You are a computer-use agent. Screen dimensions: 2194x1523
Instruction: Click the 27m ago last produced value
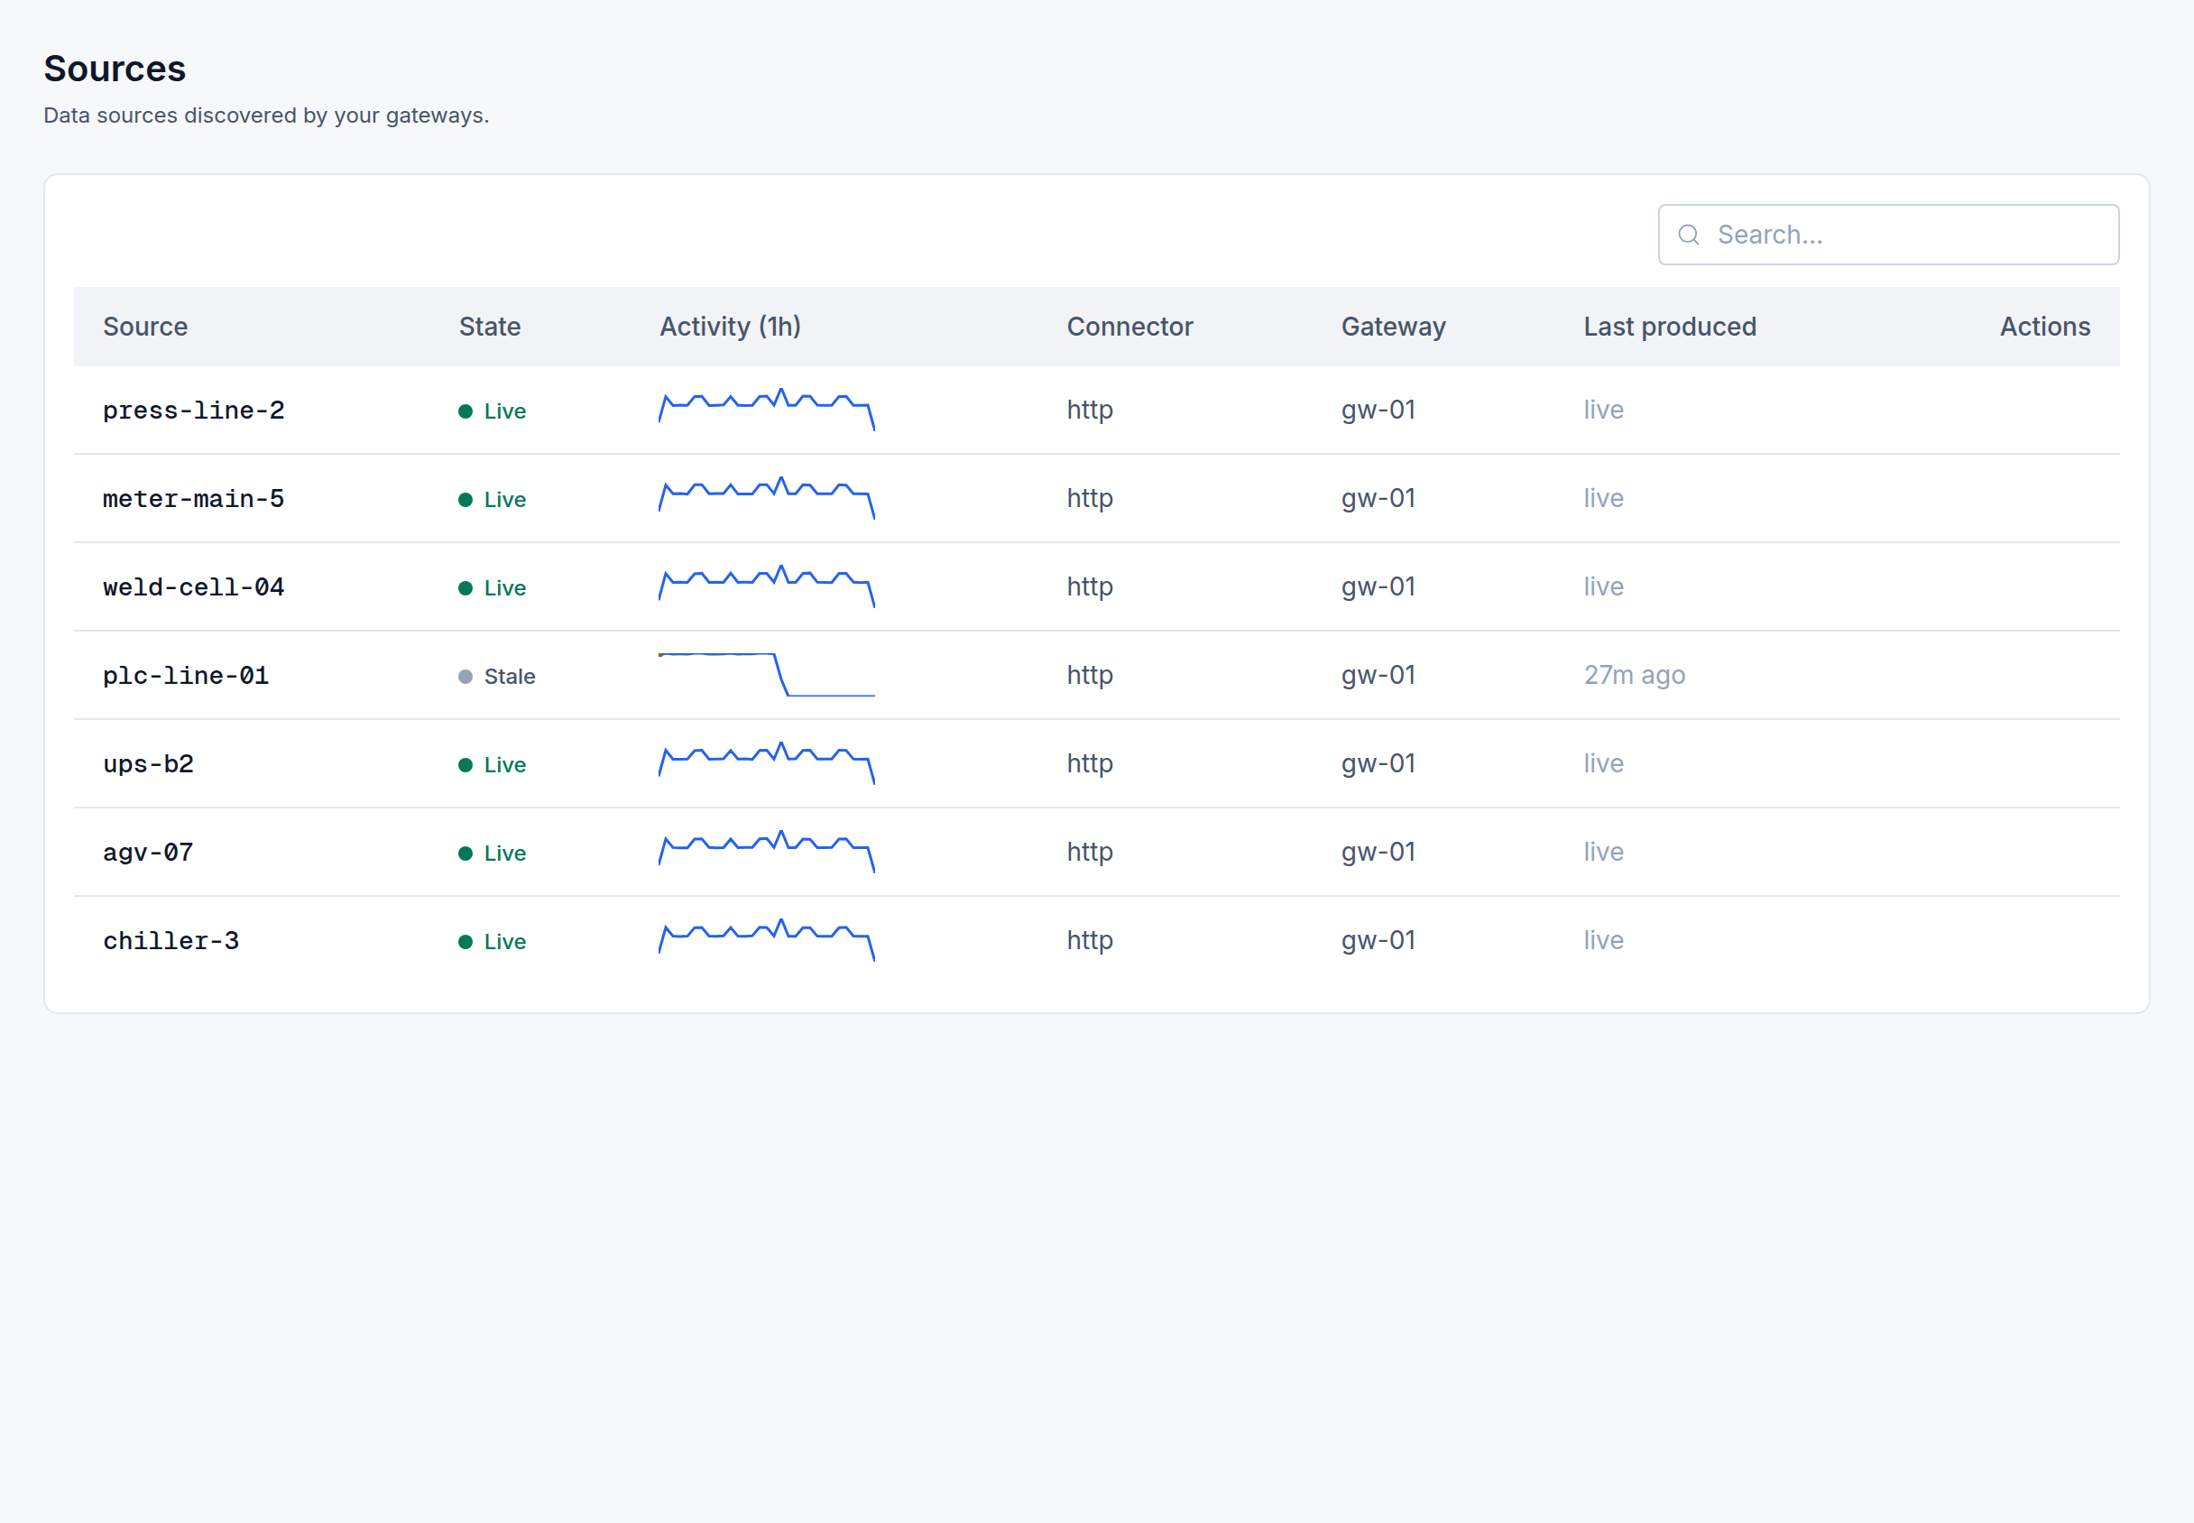(1634, 676)
